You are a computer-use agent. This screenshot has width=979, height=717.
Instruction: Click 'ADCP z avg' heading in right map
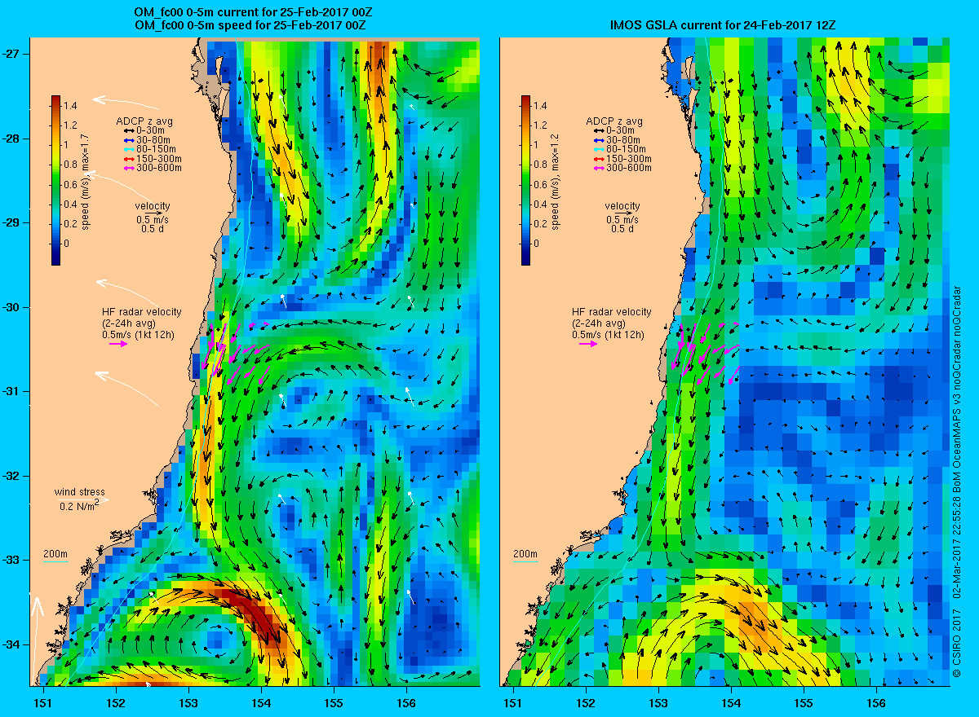coord(614,121)
